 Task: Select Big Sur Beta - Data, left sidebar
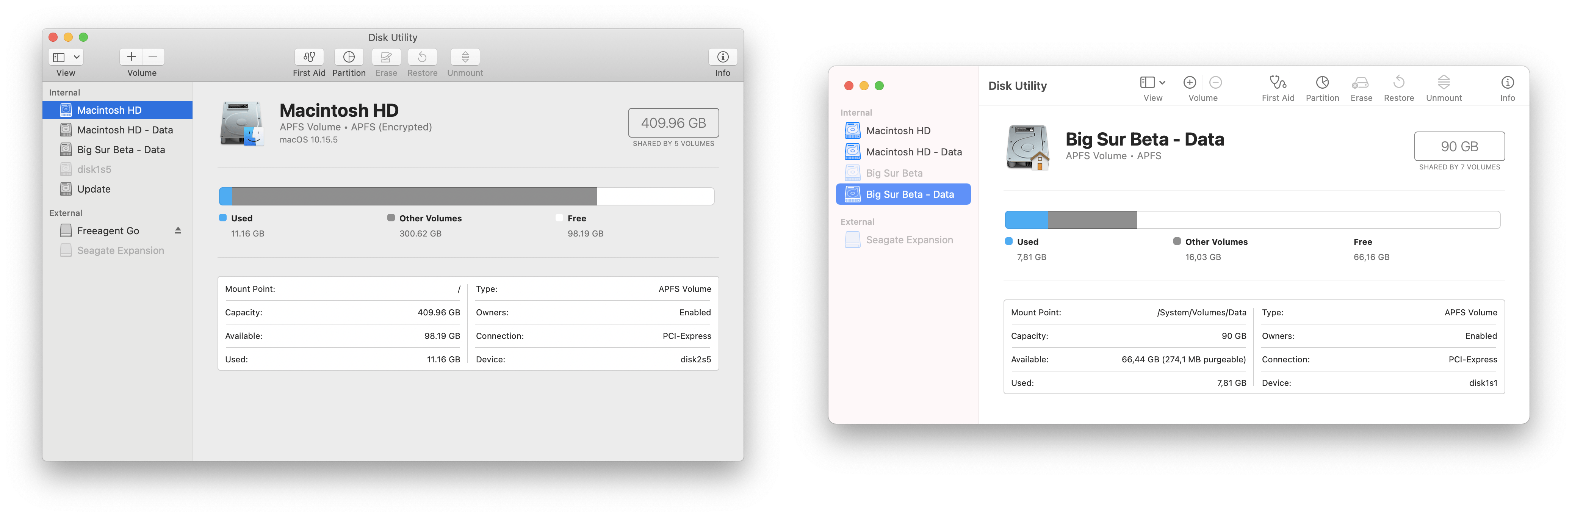coord(118,150)
